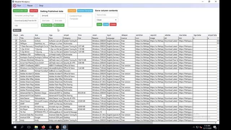Screen dimensions: 231x130
Task: Open File Explorer from the taskbar
Action: point(36,127)
